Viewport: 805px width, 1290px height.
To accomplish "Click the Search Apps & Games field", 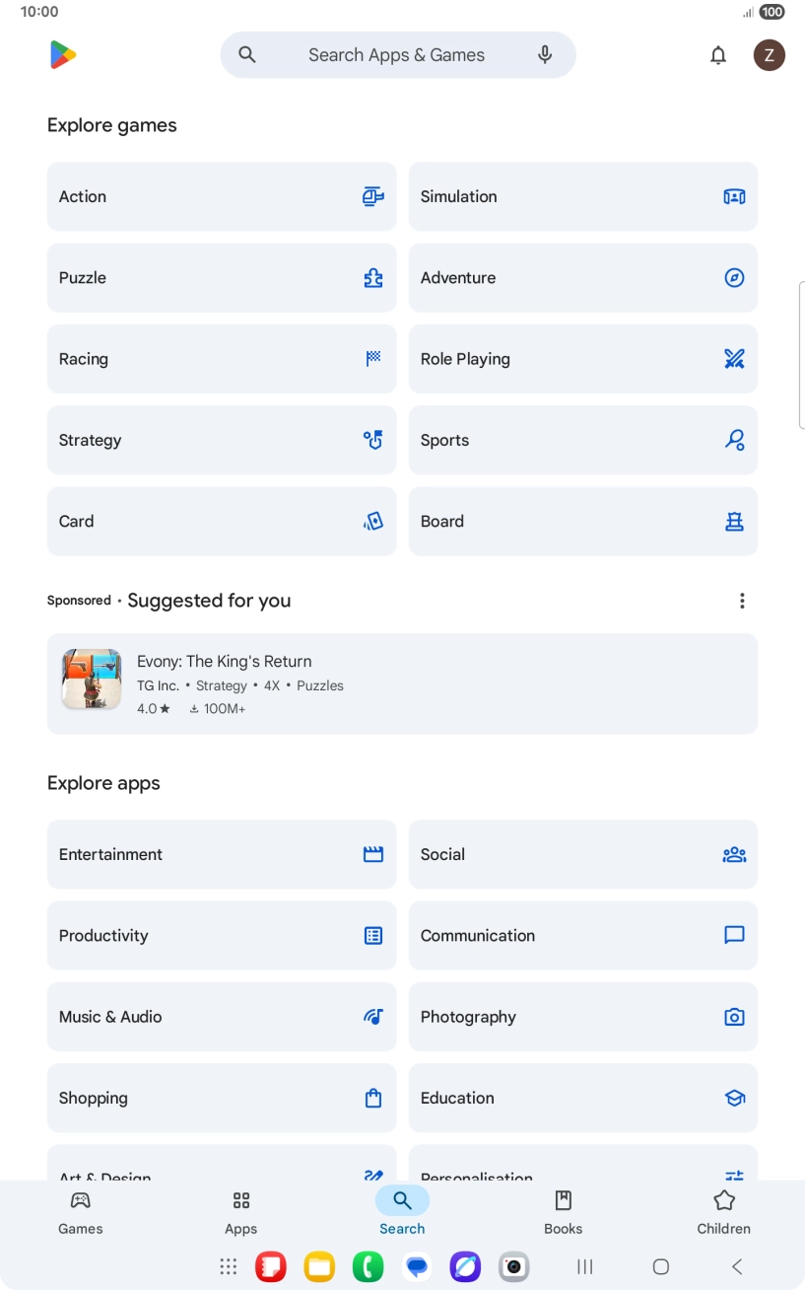I will [x=396, y=55].
